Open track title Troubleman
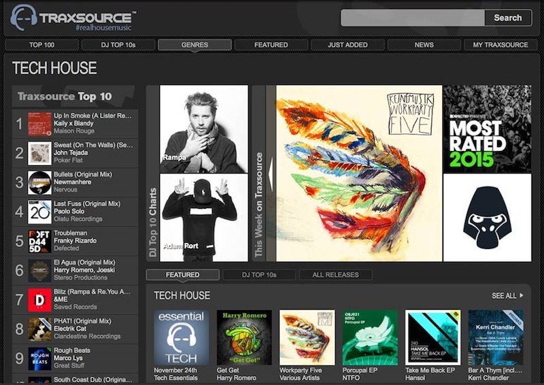Image resolution: width=544 pixels, height=385 pixels. click(71, 233)
